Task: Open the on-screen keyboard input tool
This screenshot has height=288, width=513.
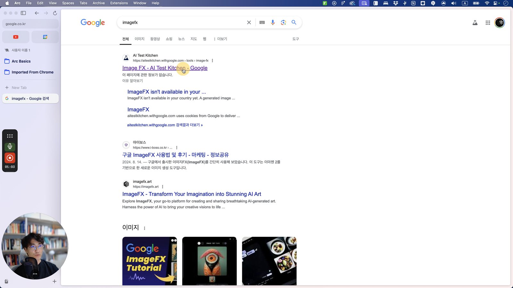Action: [262, 22]
